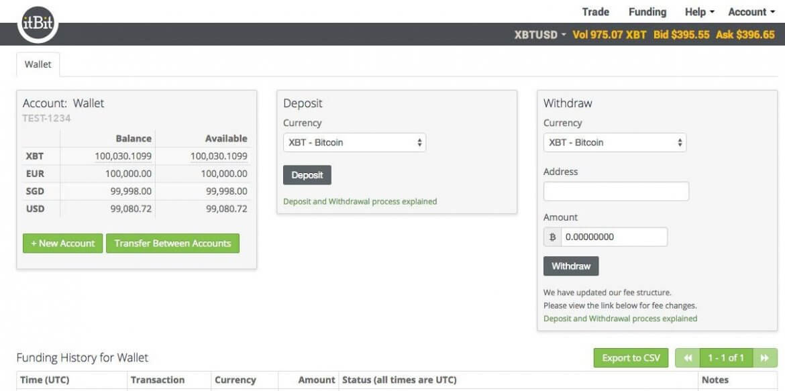Open the Trade page

[594, 11]
